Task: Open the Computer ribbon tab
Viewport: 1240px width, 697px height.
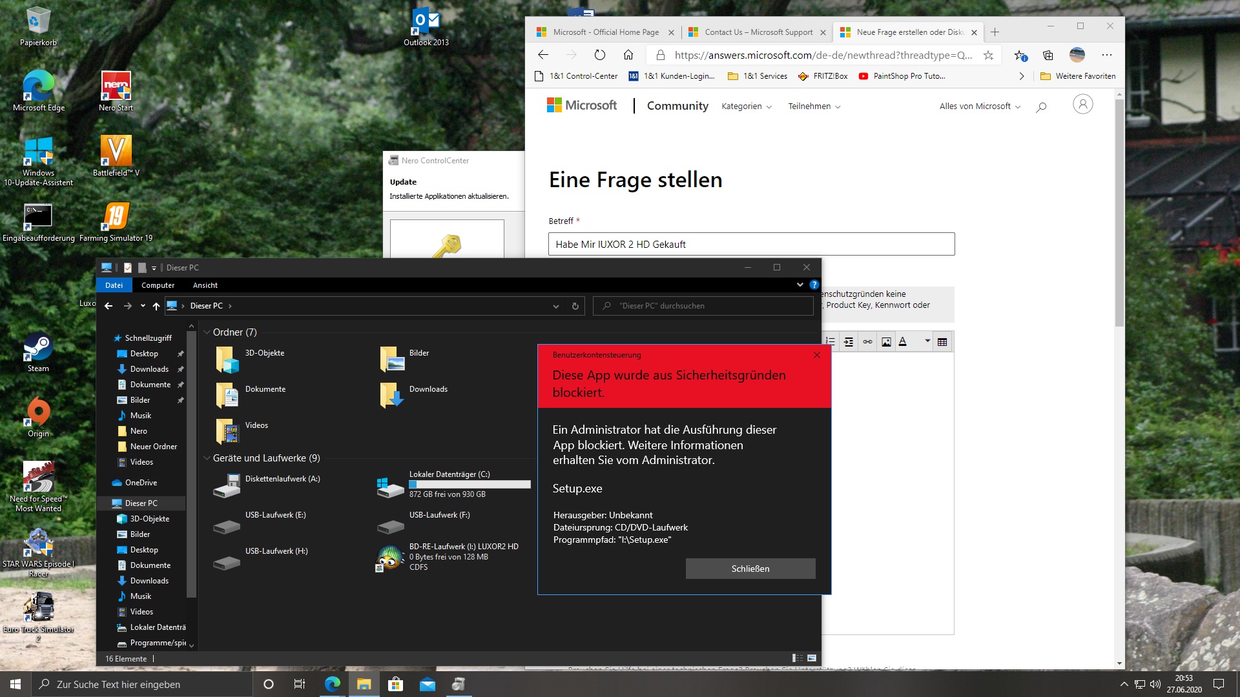Action: coord(158,285)
